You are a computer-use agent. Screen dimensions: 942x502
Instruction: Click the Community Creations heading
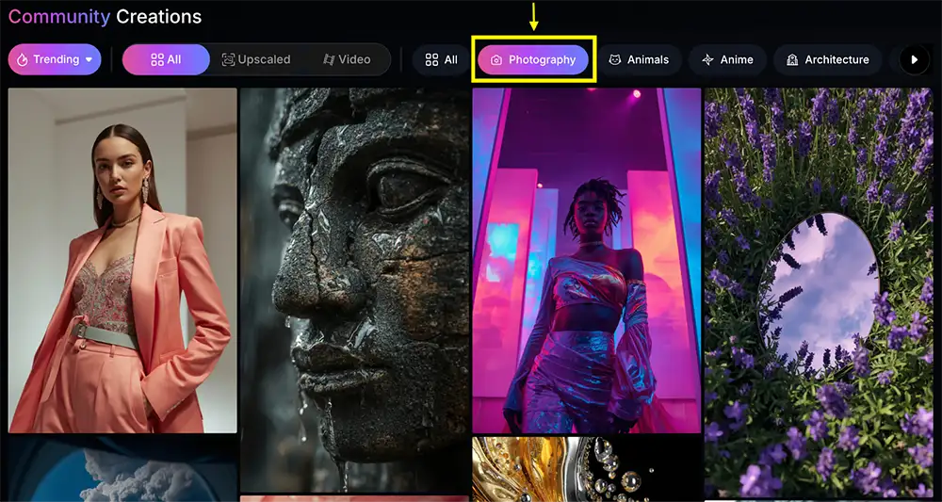pyautogui.click(x=105, y=16)
